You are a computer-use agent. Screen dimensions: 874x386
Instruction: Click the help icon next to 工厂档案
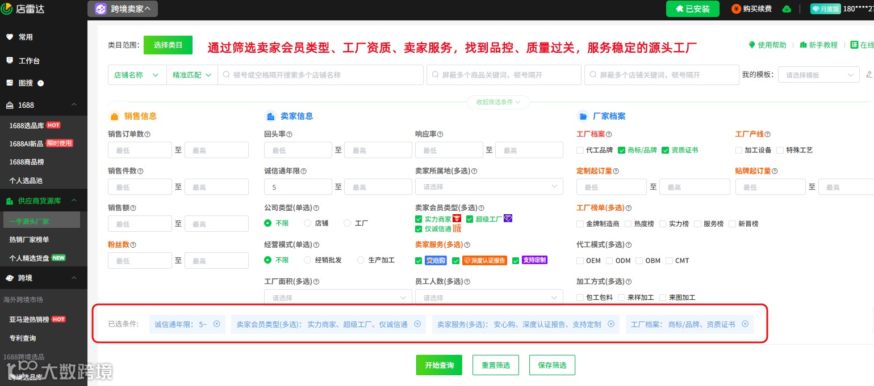point(609,134)
